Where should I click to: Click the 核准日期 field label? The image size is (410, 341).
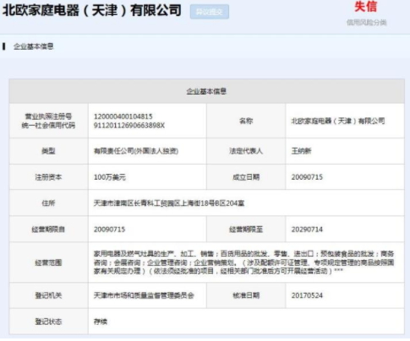pyautogui.click(x=246, y=295)
